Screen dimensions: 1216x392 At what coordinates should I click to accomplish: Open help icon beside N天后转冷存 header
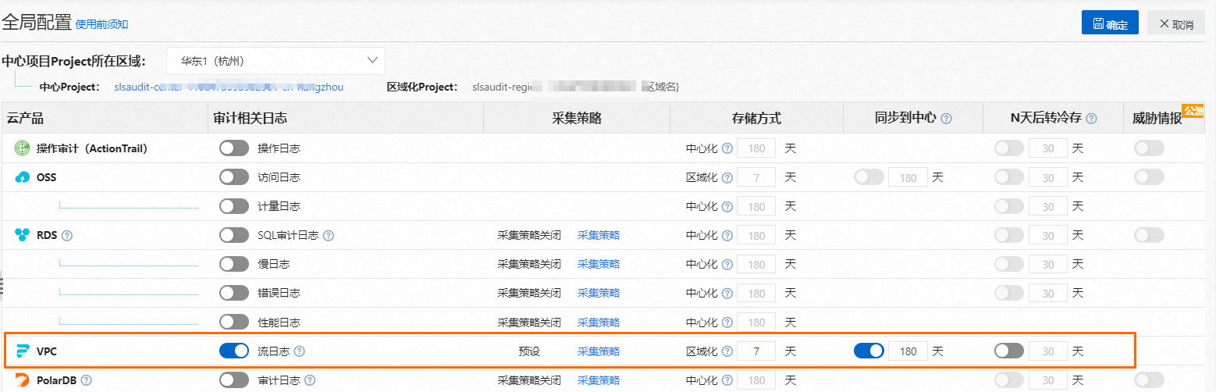(x=1091, y=119)
